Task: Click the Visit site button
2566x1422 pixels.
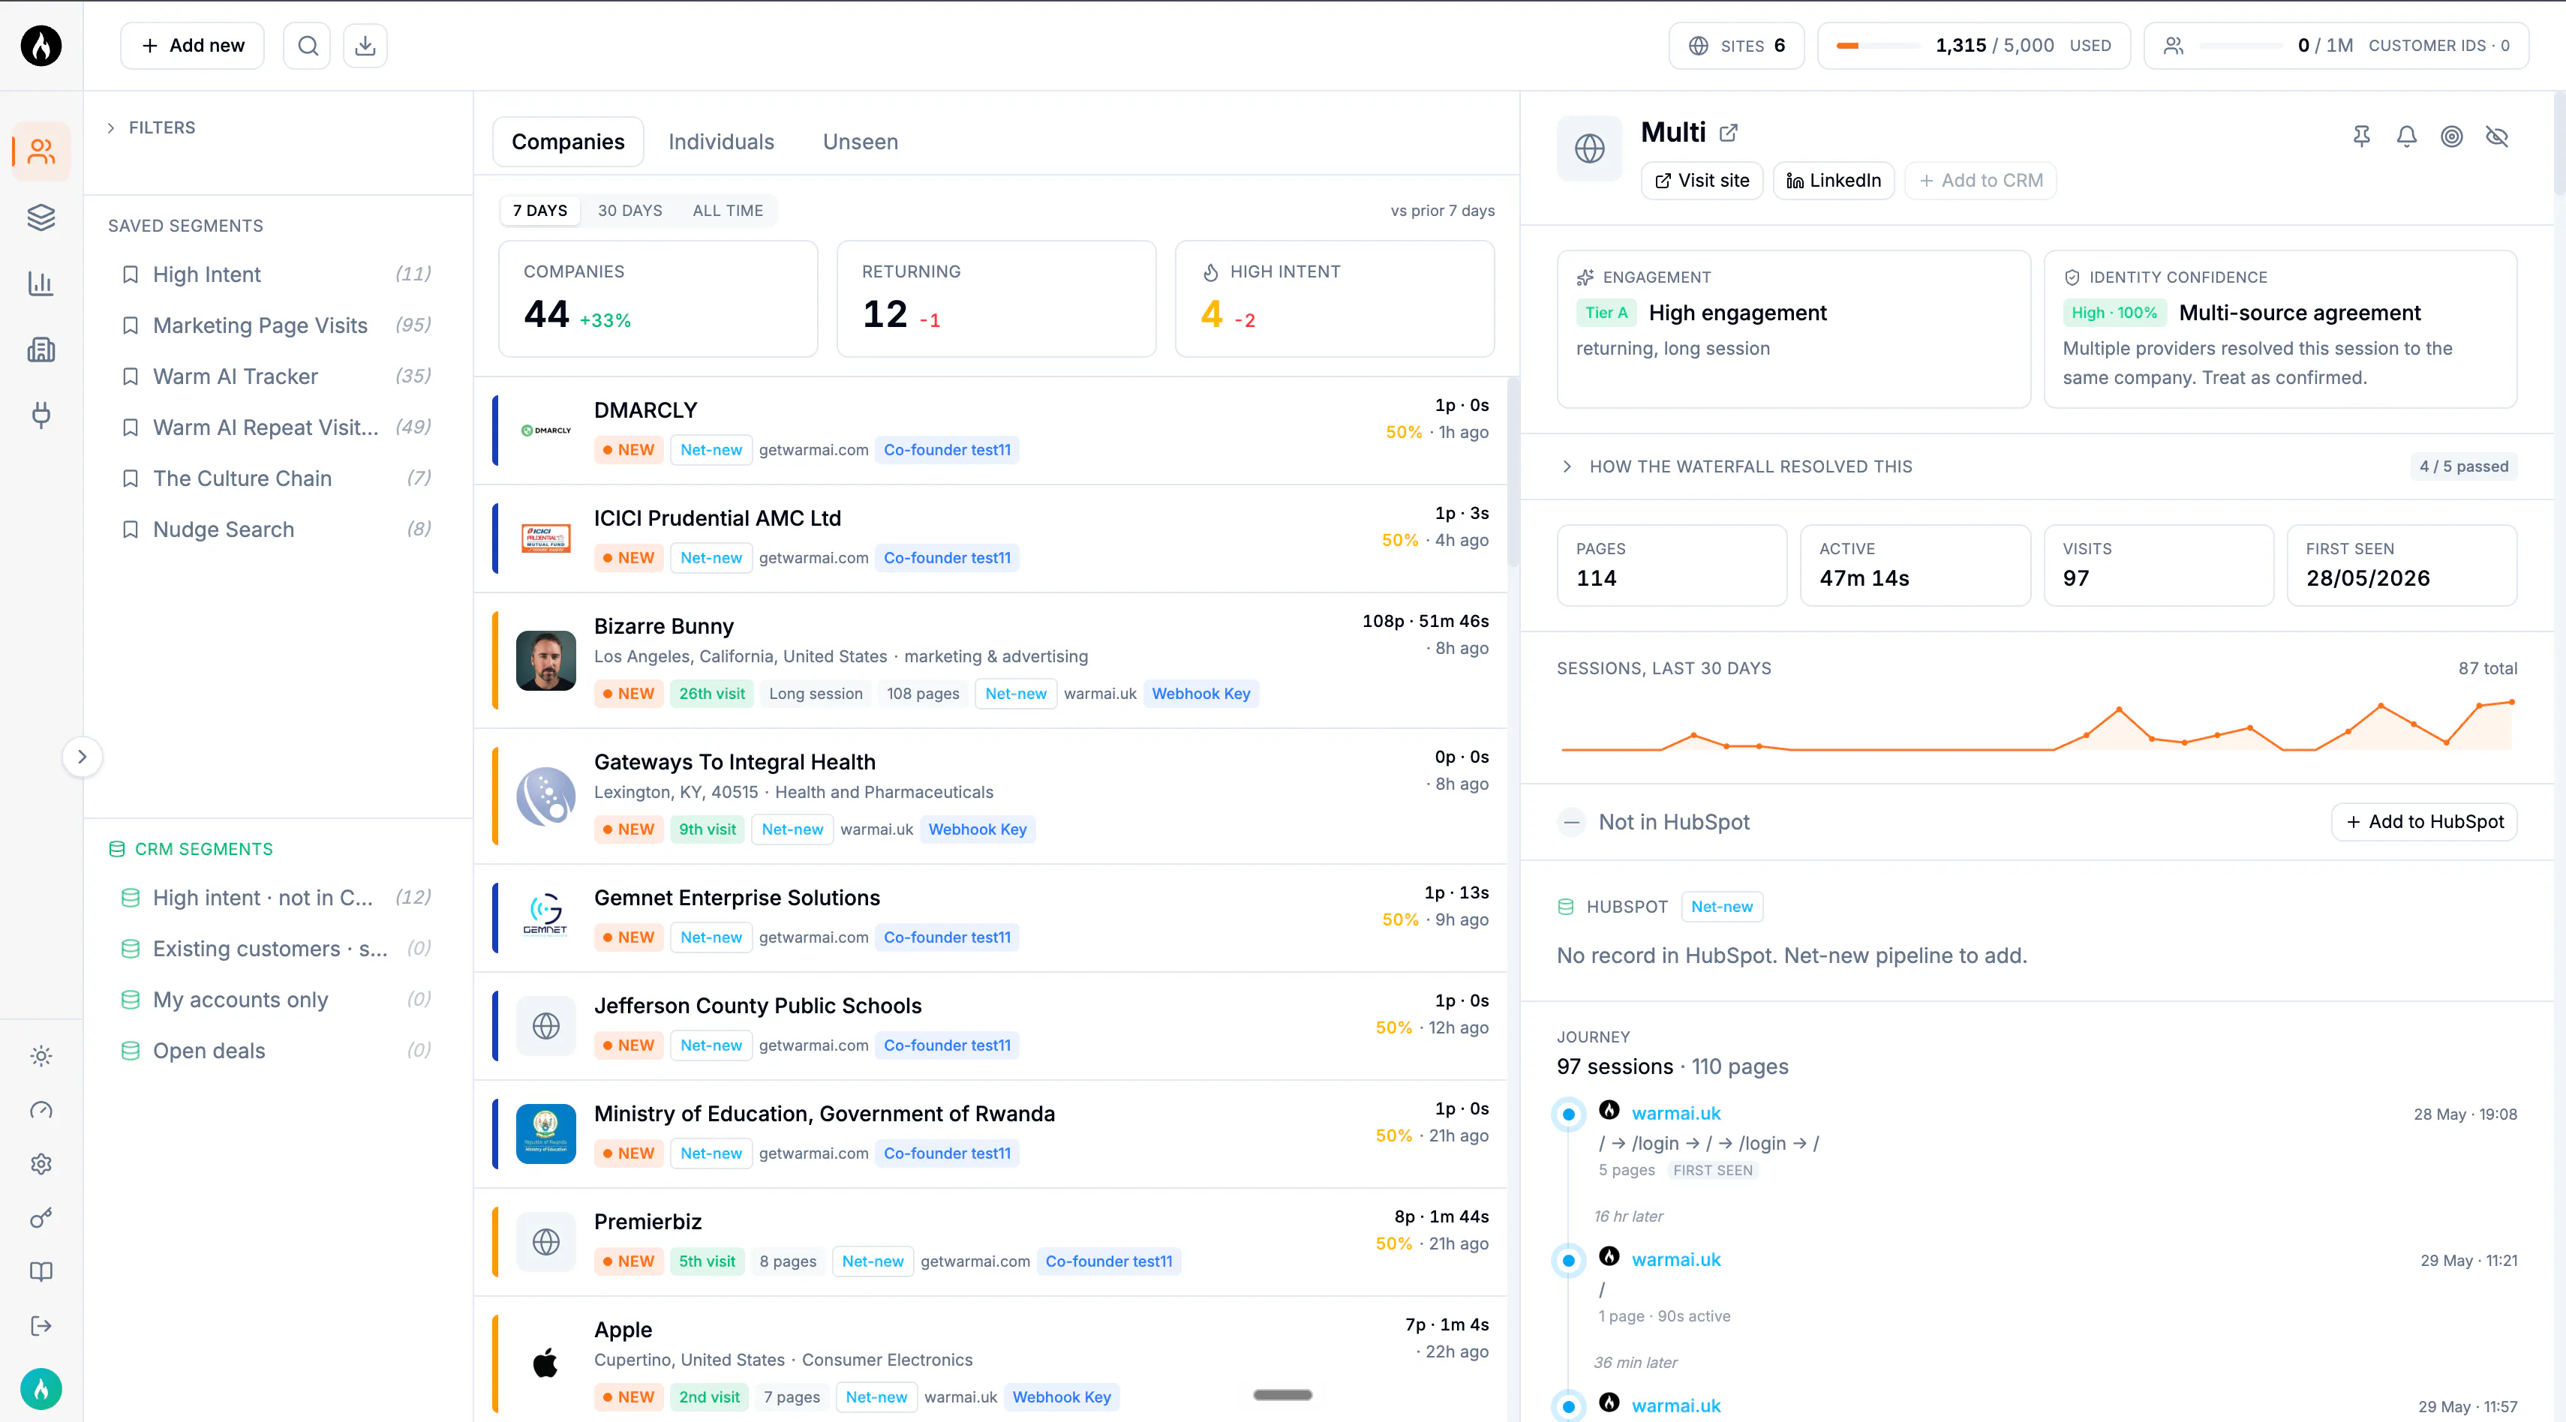Action: tap(1702, 181)
